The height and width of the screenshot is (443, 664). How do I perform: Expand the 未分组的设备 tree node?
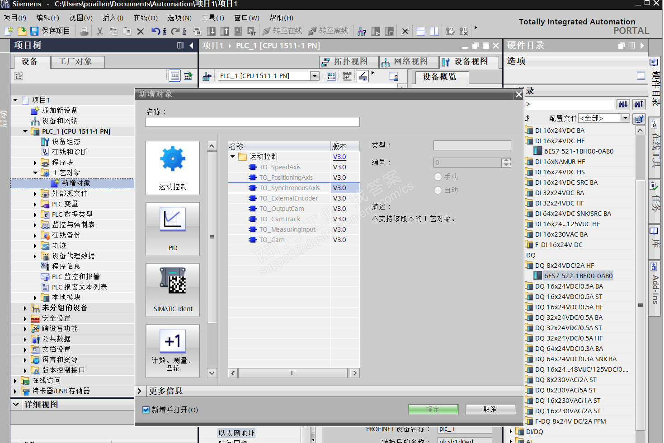pos(25,308)
